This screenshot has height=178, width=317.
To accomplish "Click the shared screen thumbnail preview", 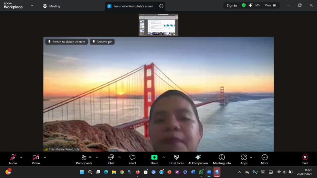I will pos(158,25).
